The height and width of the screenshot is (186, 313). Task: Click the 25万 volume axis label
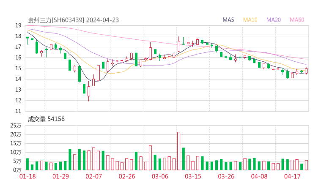tap(16, 126)
